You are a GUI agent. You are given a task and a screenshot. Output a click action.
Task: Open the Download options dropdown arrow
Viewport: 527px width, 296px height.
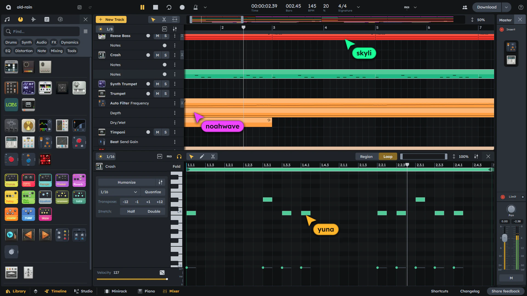click(506, 7)
